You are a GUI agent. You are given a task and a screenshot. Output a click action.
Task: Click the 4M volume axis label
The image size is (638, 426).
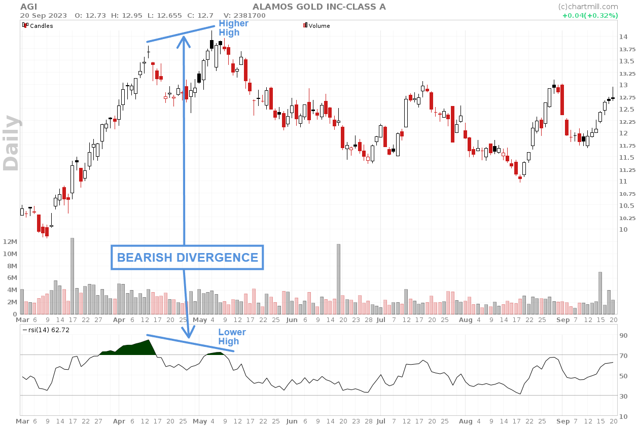12,290
